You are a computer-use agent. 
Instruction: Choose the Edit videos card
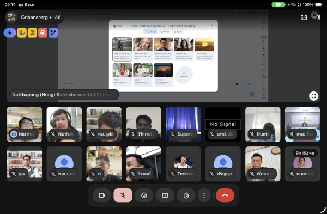143,49
